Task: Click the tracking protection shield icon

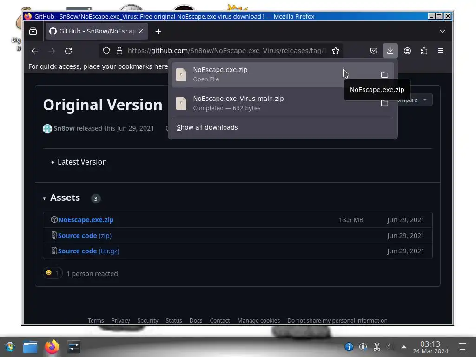Action: click(x=106, y=51)
